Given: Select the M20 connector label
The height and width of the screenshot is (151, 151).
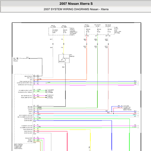Looking at the screenshot, I should click(35, 98).
